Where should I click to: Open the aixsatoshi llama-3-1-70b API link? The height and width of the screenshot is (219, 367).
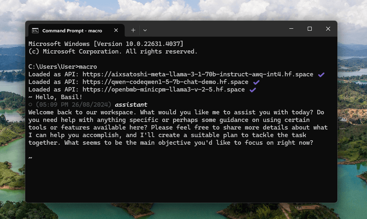[x=198, y=74]
